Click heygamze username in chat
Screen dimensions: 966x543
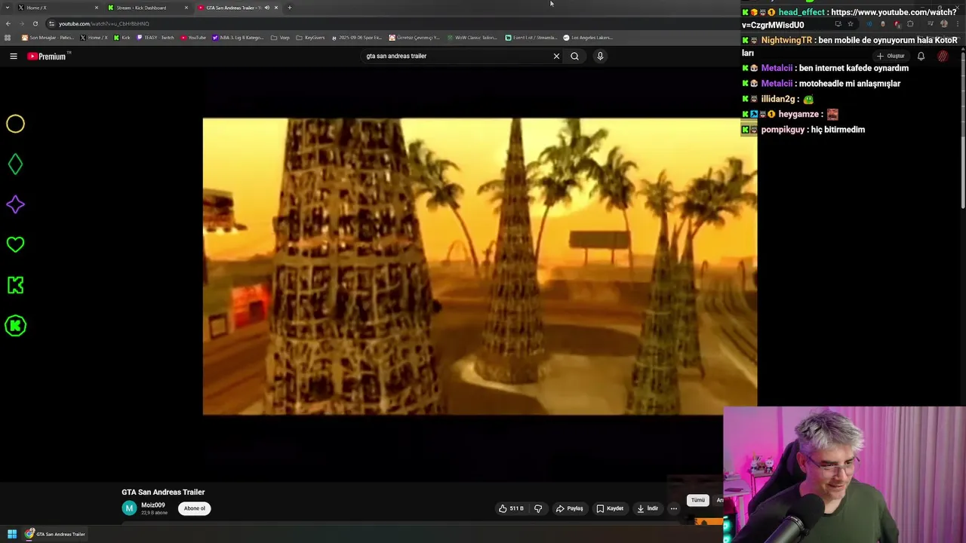coord(798,114)
